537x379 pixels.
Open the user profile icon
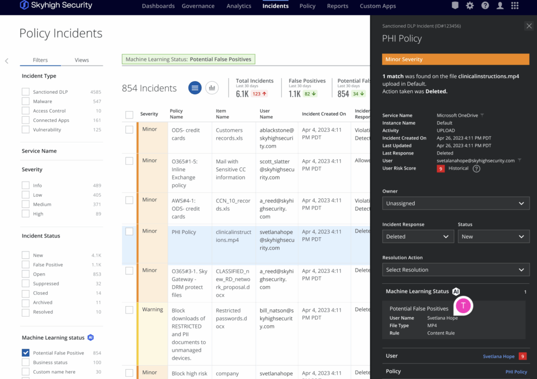click(x=500, y=6)
